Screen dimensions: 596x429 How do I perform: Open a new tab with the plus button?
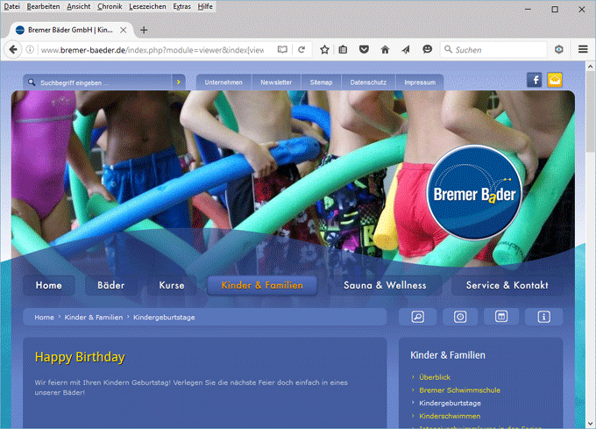tap(144, 30)
